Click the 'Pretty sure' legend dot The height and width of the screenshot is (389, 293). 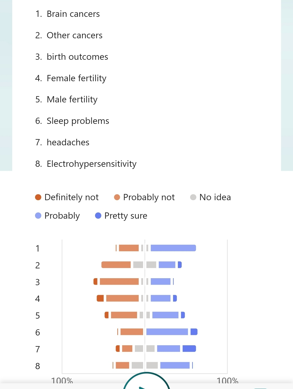coord(98,216)
